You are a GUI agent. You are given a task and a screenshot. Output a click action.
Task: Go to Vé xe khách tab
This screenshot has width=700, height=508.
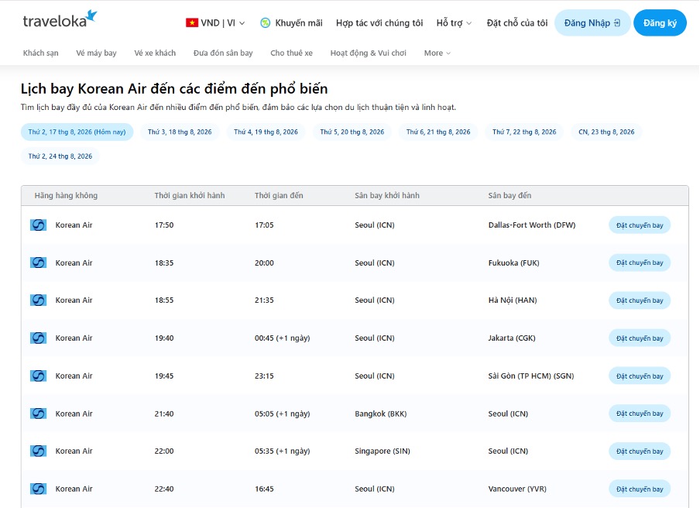click(155, 53)
